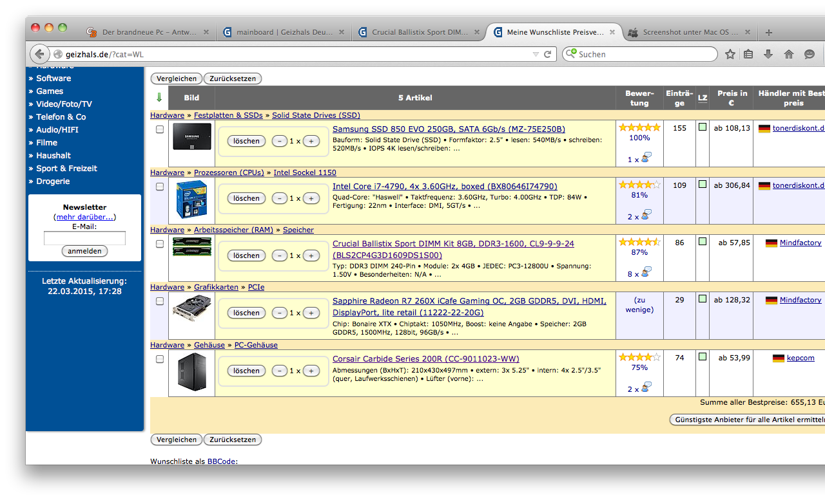
Task: Open a new tab with the plus button
Action: pyautogui.click(x=769, y=32)
